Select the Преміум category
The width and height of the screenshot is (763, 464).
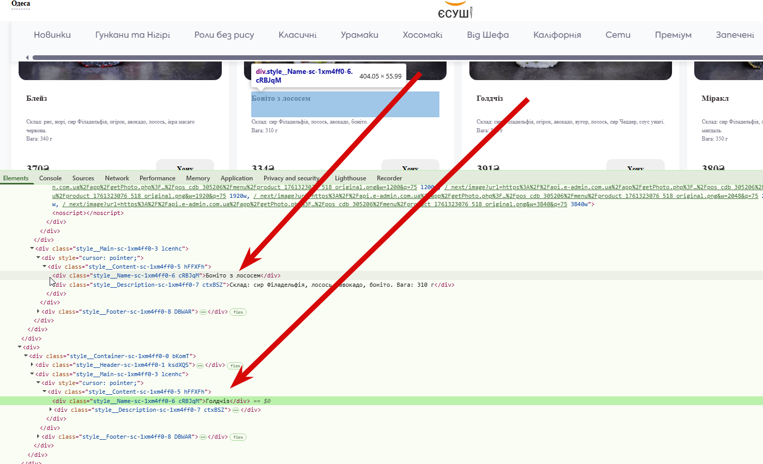[x=673, y=35]
